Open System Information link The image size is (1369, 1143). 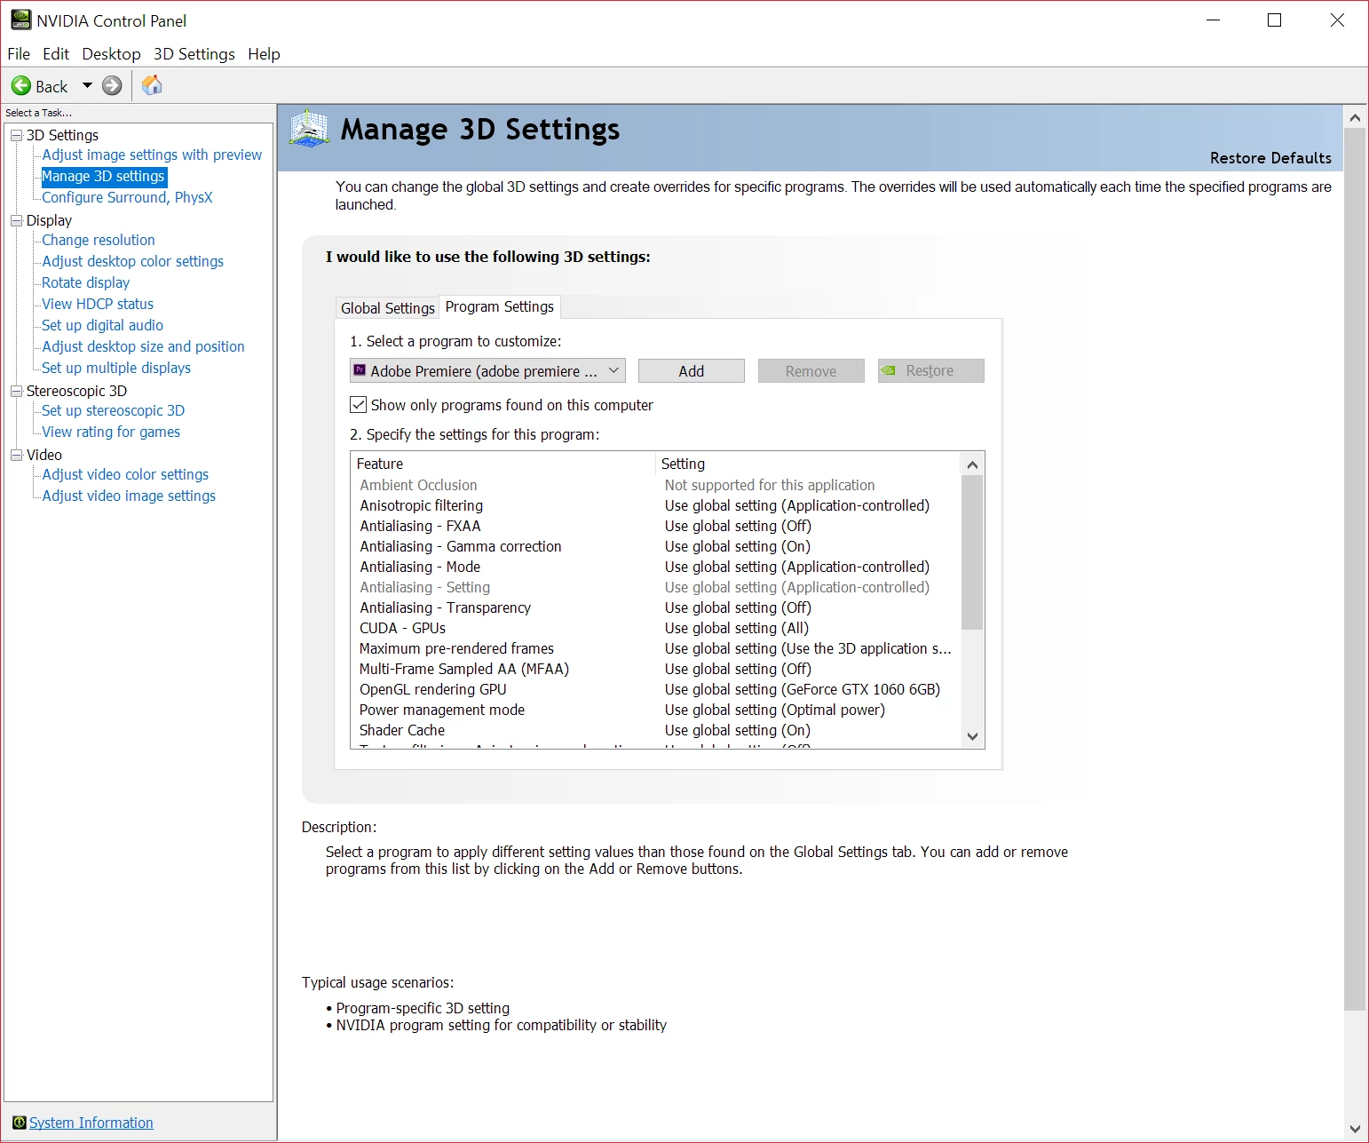point(91,1123)
